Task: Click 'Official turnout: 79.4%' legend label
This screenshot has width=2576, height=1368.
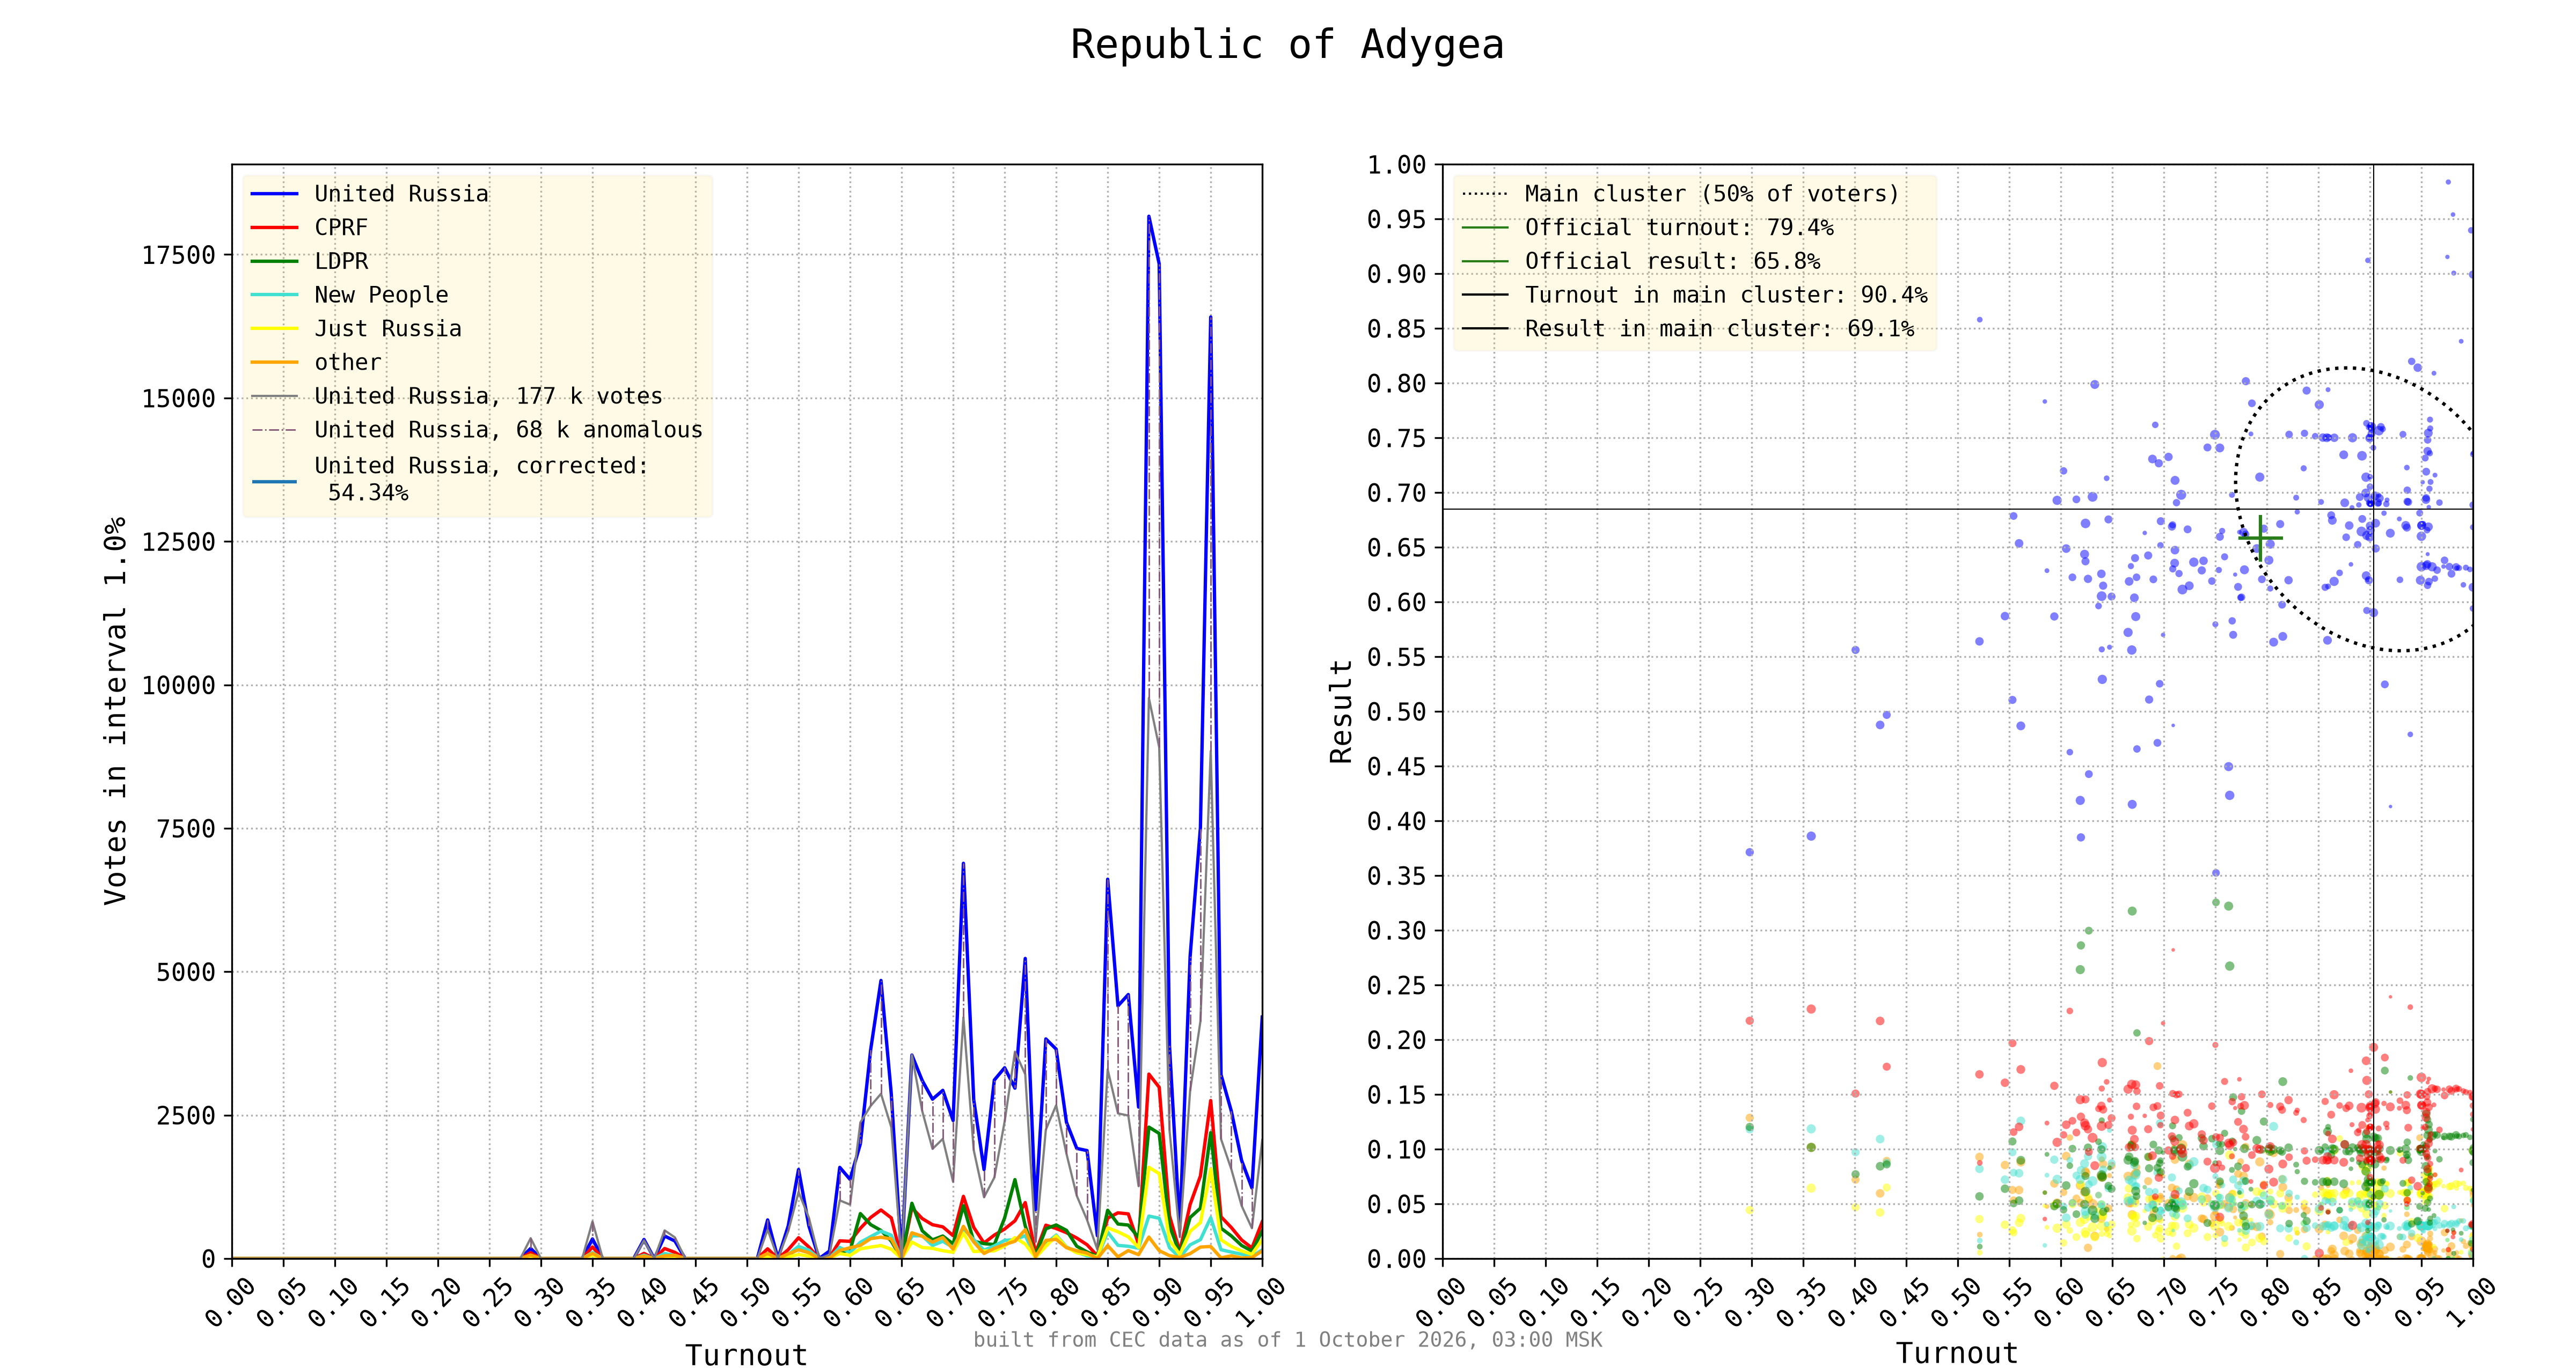Action: [x=1679, y=228]
